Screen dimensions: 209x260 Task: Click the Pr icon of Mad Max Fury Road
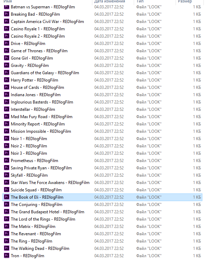pos(7,116)
